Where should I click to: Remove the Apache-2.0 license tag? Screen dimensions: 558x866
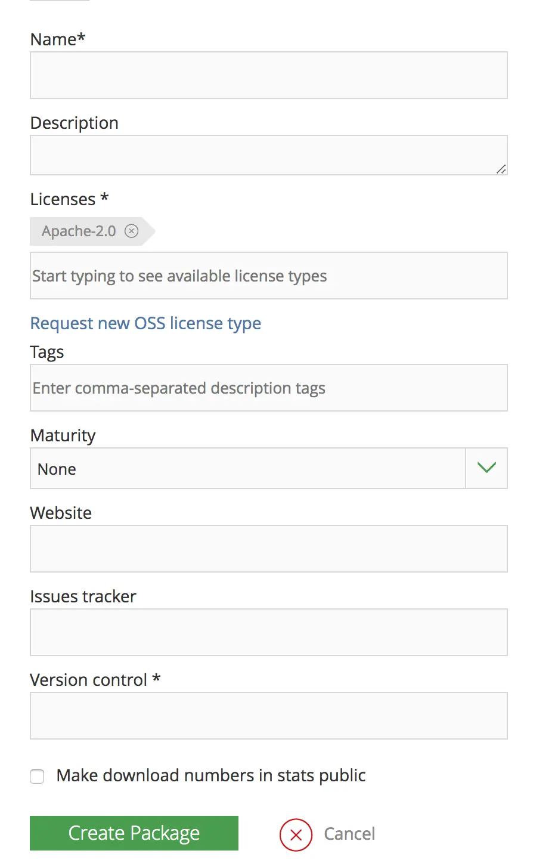click(131, 231)
